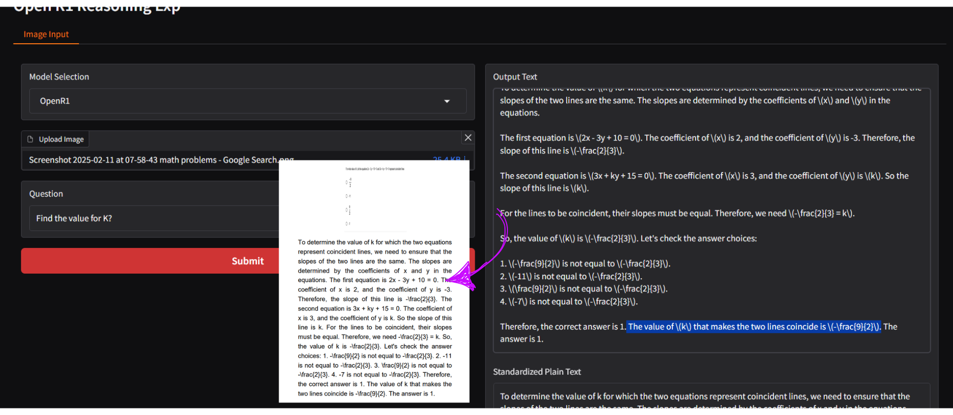The height and width of the screenshot is (415, 953).
Task: Click the Upload Image label
Action: tap(61, 139)
